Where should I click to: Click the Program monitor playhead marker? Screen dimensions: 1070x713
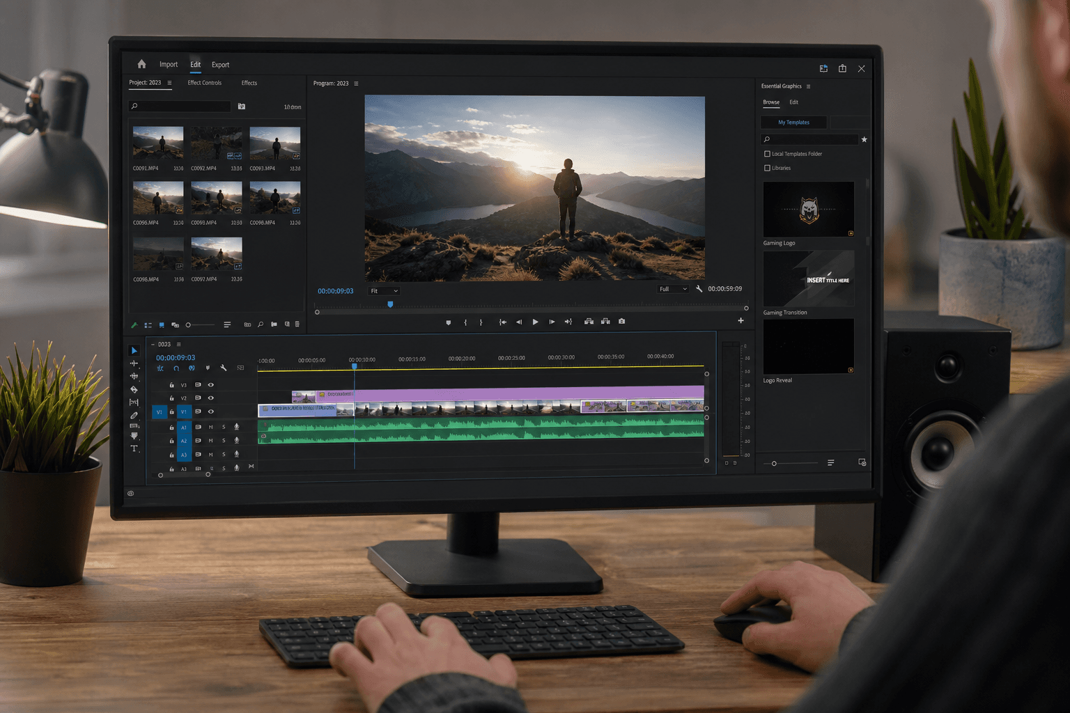tap(390, 304)
